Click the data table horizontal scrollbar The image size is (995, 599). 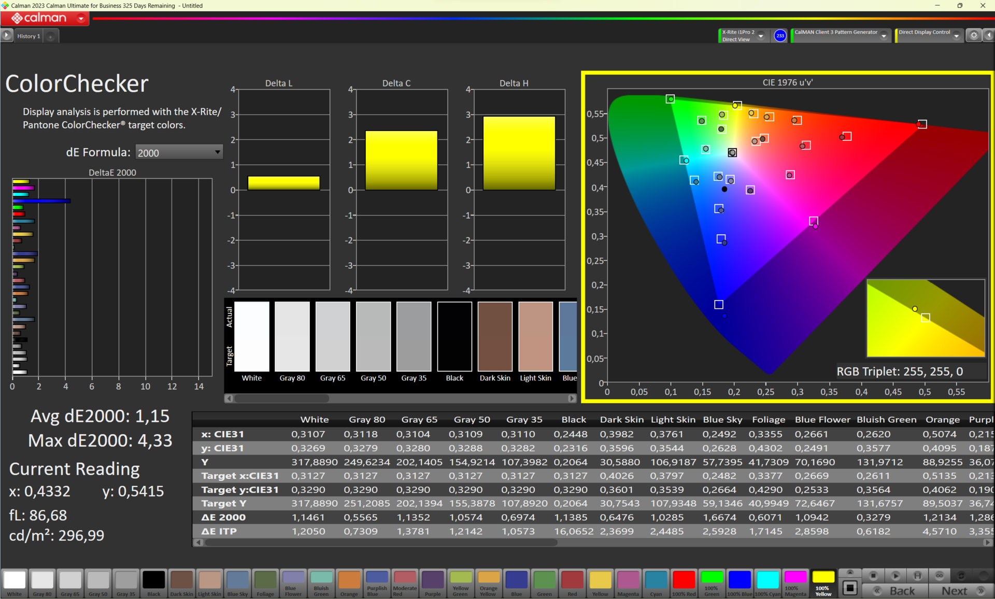click(x=381, y=543)
